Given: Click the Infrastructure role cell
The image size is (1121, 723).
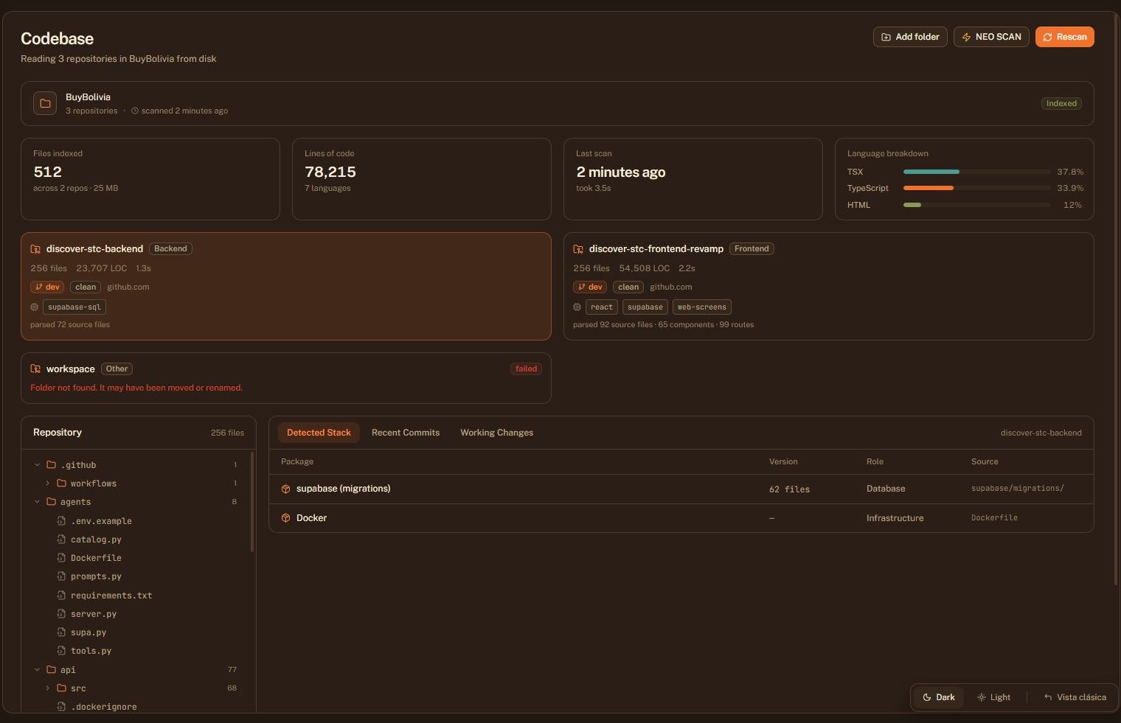Looking at the screenshot, I should [895, 518].
